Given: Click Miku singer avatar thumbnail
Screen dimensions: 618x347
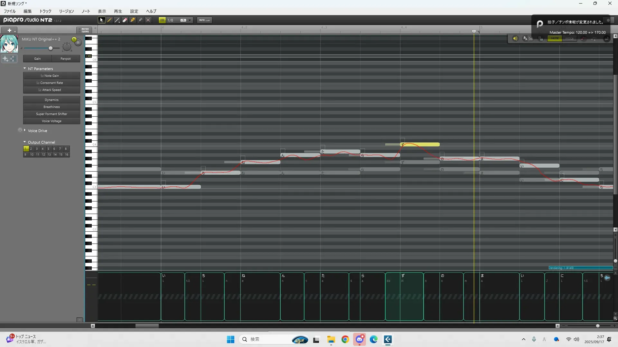Looking at the screenshot, I should pos(9,44).
